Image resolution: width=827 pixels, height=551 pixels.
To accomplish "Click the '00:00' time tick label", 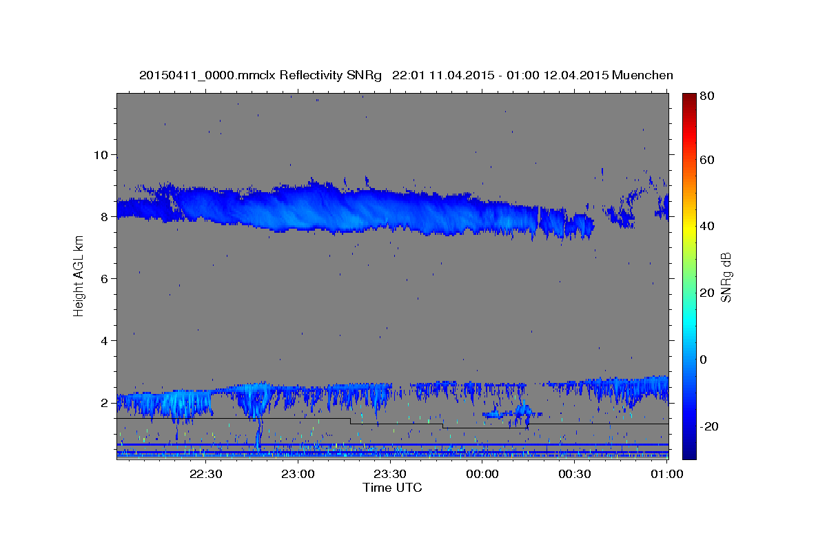I will click(x=482, y=474).
